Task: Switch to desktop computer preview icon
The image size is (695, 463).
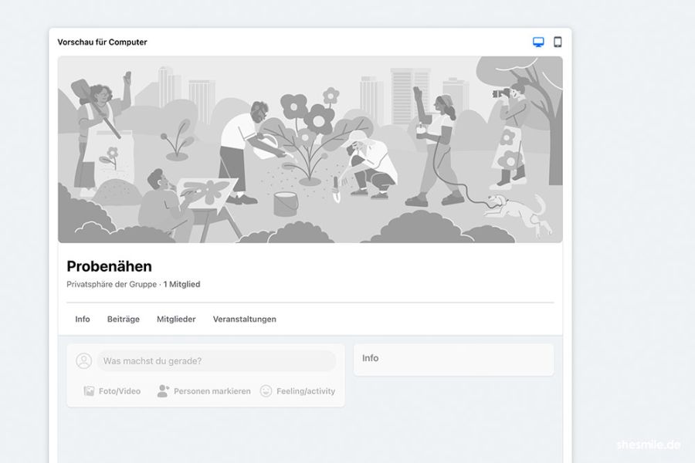Action: (538, 42)
